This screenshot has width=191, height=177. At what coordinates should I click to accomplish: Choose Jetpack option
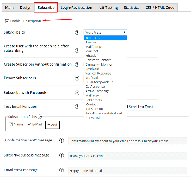[105, 55]
